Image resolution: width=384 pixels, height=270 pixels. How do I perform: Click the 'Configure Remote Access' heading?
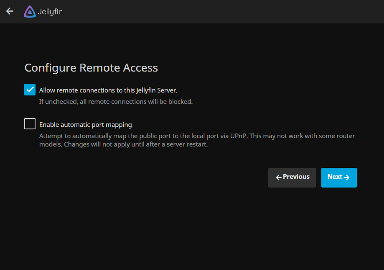(91, 68)
